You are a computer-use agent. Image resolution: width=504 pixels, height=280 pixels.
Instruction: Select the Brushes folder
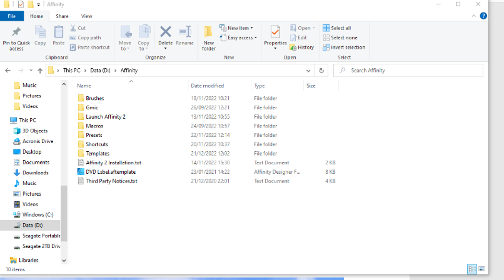[95, 98]
